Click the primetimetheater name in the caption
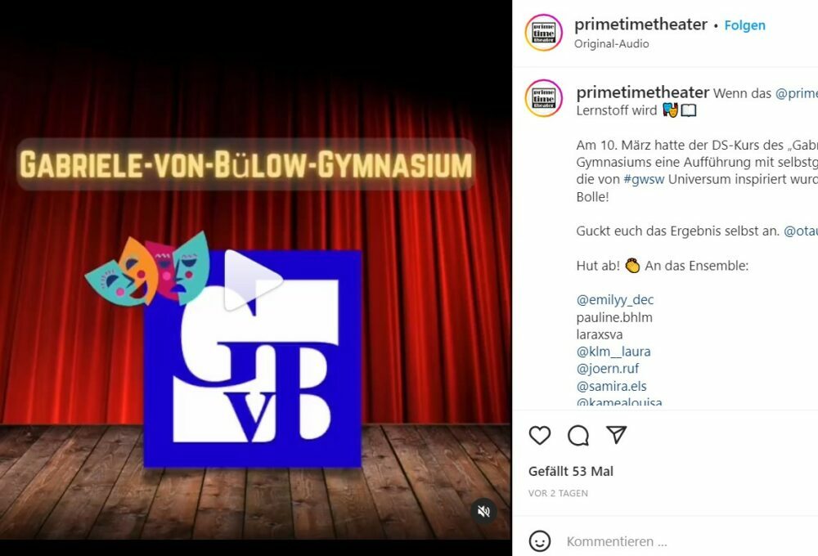818x556 pixels. (x=643, y=92)
